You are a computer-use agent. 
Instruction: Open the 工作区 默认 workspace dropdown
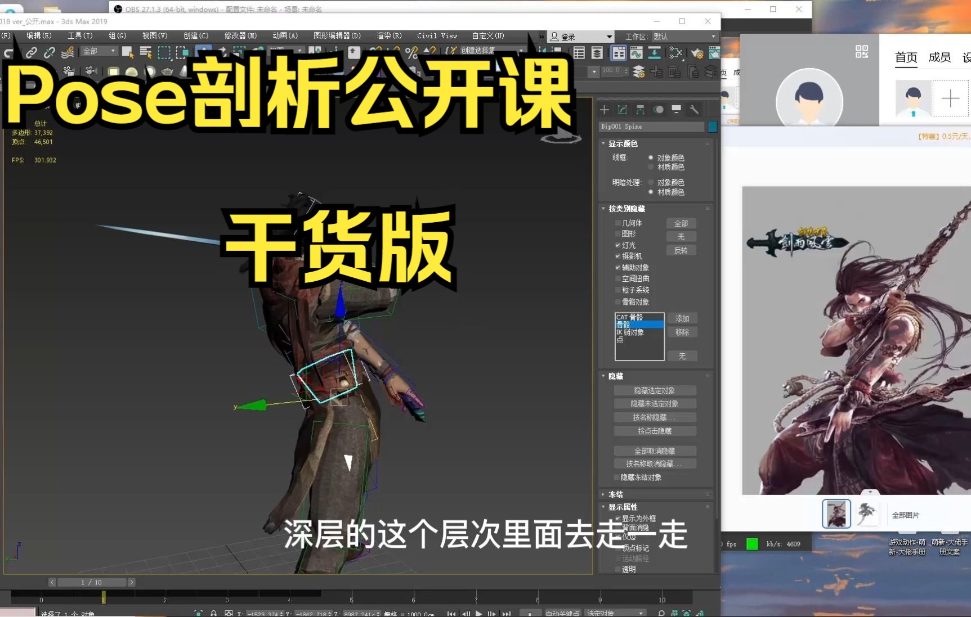click(x=684, y=37)
